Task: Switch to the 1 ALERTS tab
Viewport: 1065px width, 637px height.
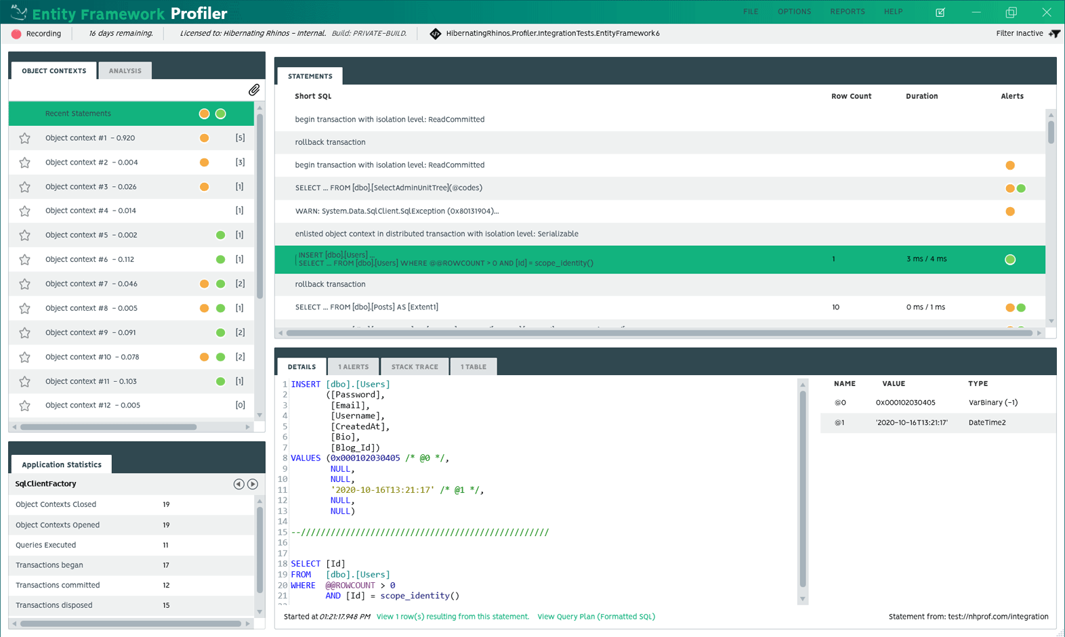Action: (354, 366)
